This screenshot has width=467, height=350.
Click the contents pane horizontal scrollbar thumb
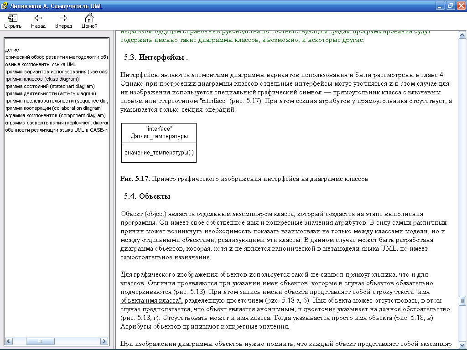(40, 341)
